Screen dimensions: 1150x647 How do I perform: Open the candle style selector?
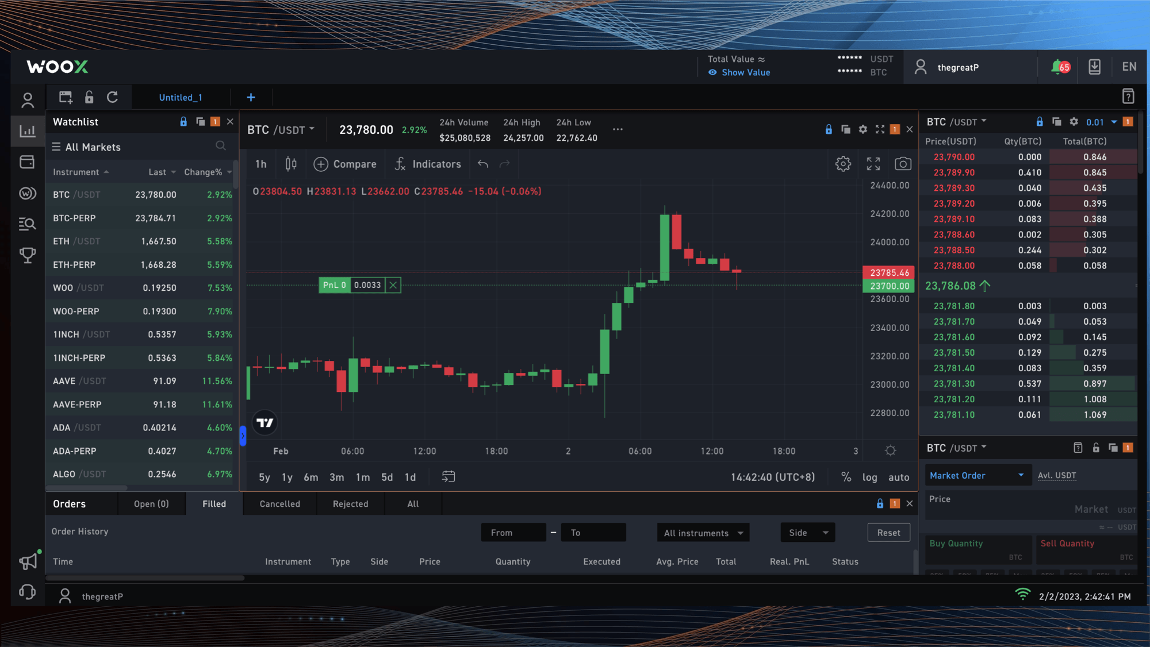coord(290,164)
